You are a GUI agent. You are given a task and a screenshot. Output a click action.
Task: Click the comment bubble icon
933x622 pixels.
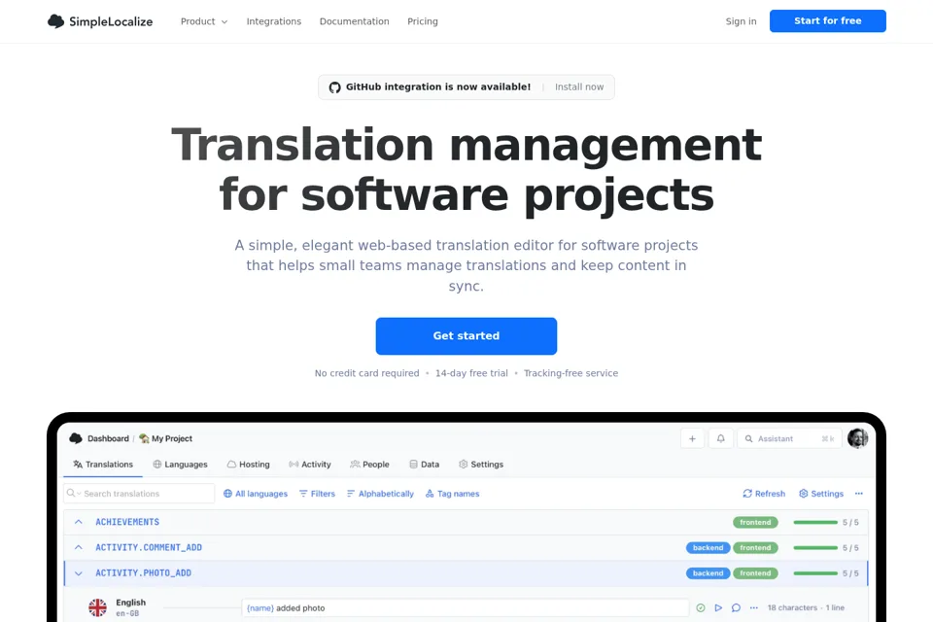click(x=736, y=607)
